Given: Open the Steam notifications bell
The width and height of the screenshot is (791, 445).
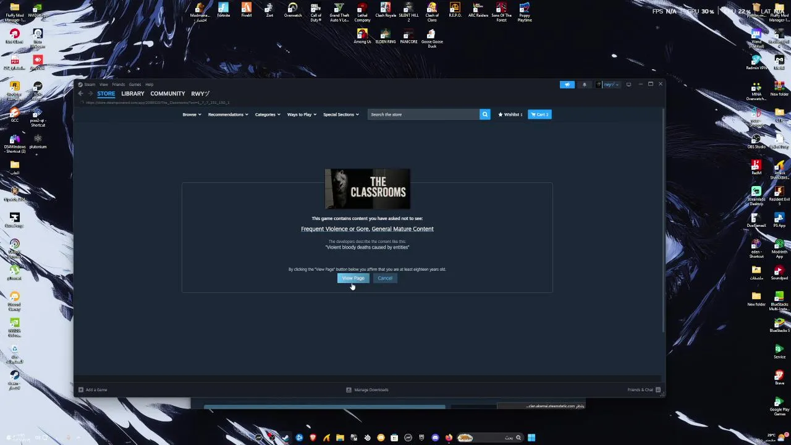Looking at the screenshot, I should coord(584,85).
